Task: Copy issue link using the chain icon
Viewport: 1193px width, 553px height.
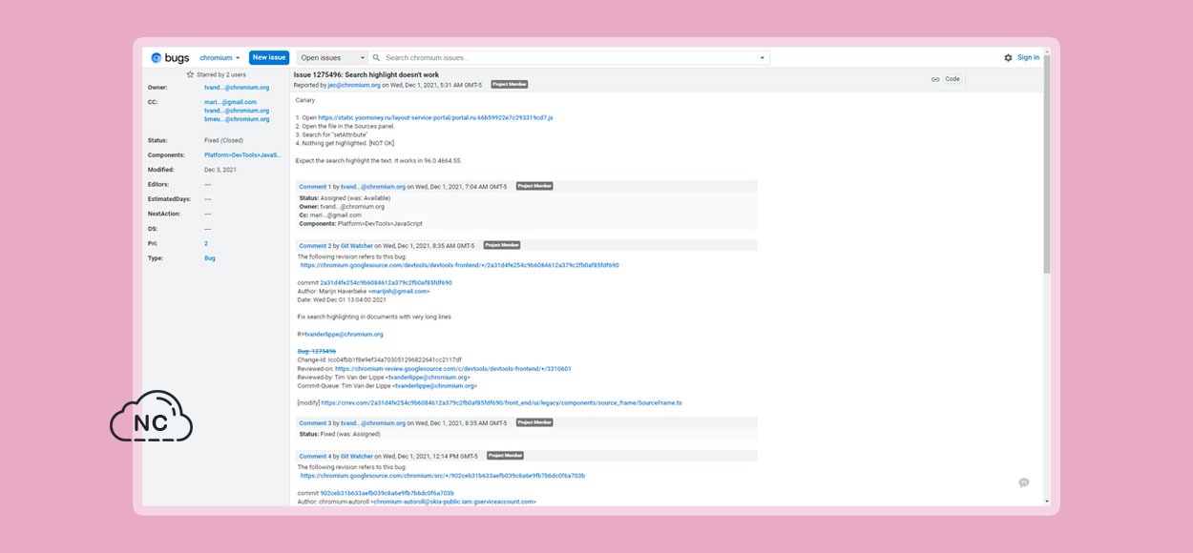Action: click(935, 80)
